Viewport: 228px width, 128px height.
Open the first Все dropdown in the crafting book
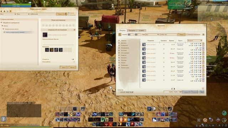[8, 14]
